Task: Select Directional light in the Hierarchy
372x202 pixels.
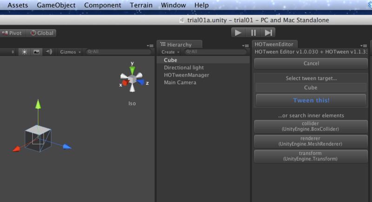Action: click(203, 68)
